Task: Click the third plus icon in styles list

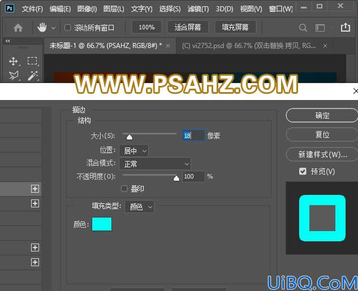Action: pos(35,247)
